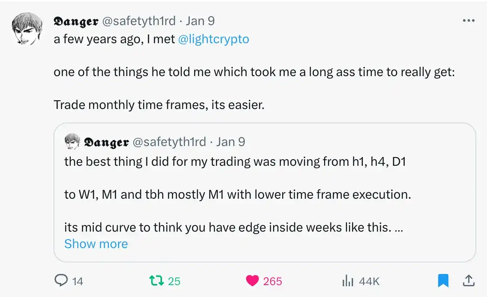Remove the blue bookmark on tweet
The height and width of the screenshot is (297, 487).
tap(443, 281)
